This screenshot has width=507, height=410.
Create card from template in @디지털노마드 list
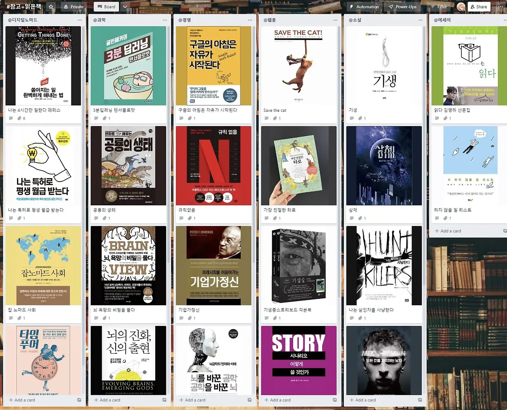pyautogui.click(x=79, y=400)
